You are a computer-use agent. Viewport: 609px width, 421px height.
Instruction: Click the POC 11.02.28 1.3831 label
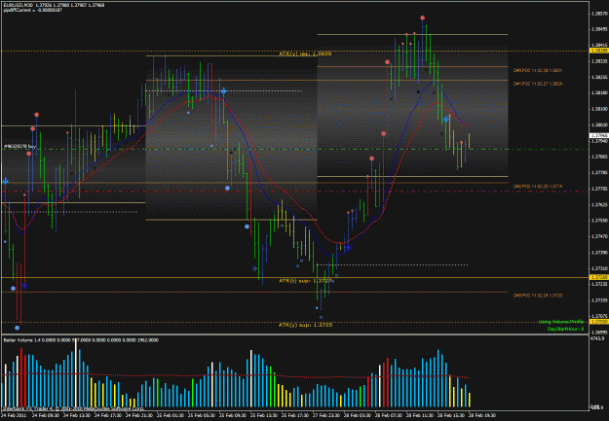point(538,71)
